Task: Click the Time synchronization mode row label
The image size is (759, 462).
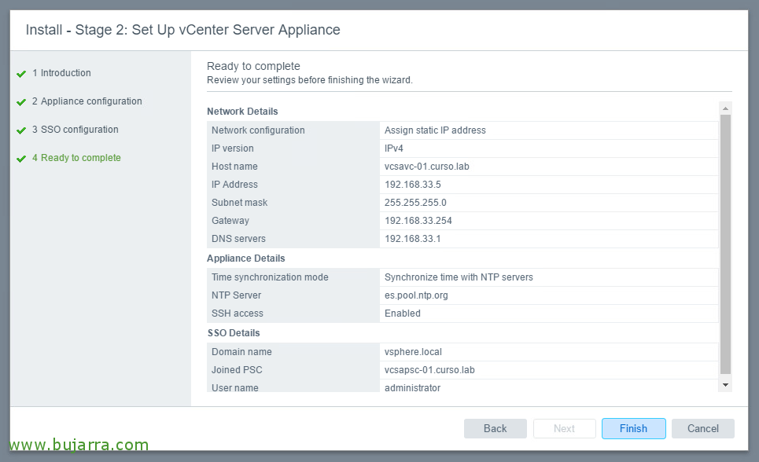Action: (270, 277)
